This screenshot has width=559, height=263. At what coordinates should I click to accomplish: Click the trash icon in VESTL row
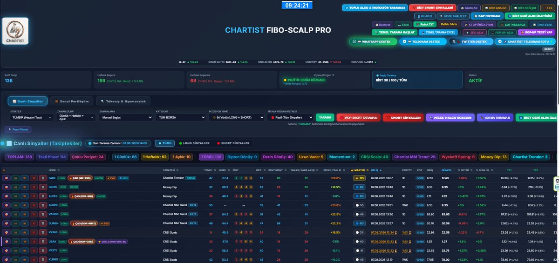tap(42, 250)
